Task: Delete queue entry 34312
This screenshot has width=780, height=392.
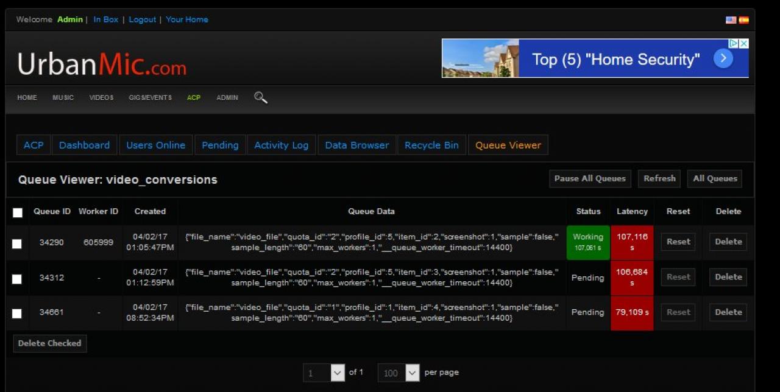Action: (728, 277)
